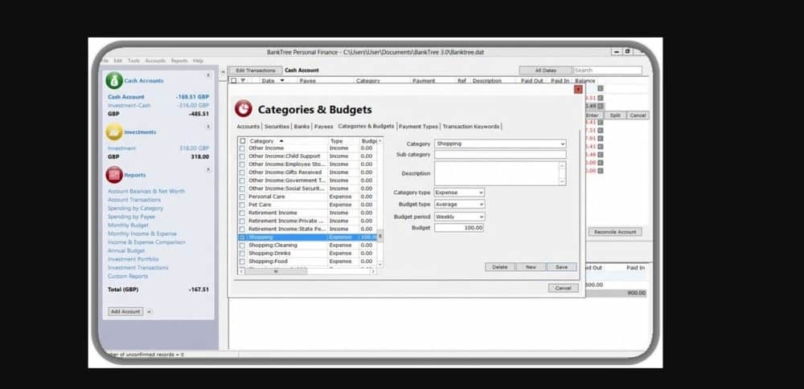Click the Delete button for the category

point(499,267)
